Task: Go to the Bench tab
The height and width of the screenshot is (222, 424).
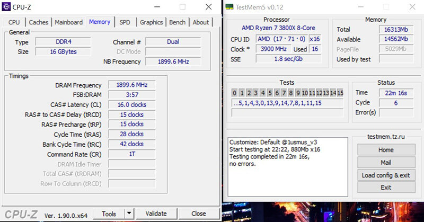Action: click(x=177, y=22)
